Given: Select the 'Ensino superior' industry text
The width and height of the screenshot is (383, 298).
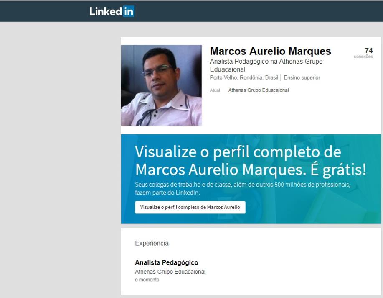Looking at the screenshot, I should [x=302, y=77].
